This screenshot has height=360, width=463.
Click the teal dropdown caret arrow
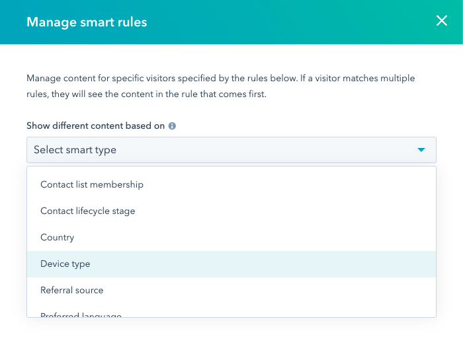[x=421, y=150]
